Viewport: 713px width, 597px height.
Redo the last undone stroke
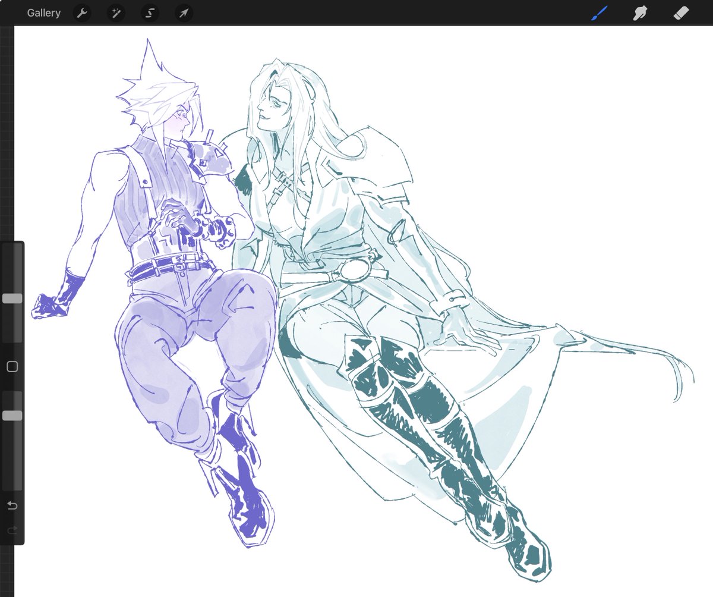[x=12, y=530]
